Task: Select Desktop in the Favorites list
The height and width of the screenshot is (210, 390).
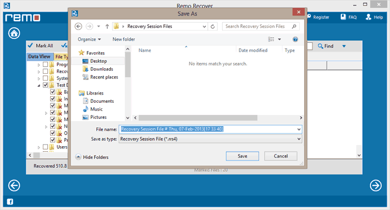Action: click(x=98, y=61)
